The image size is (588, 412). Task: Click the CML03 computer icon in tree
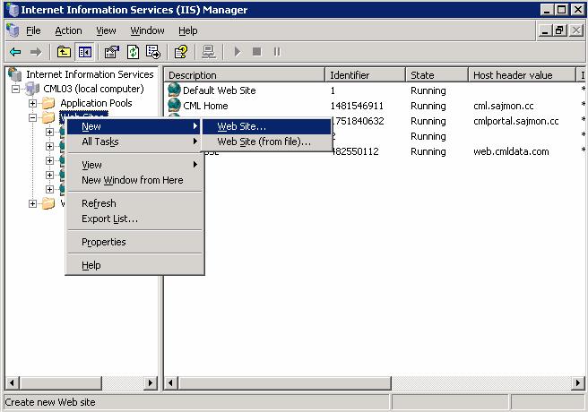point(32,89)
